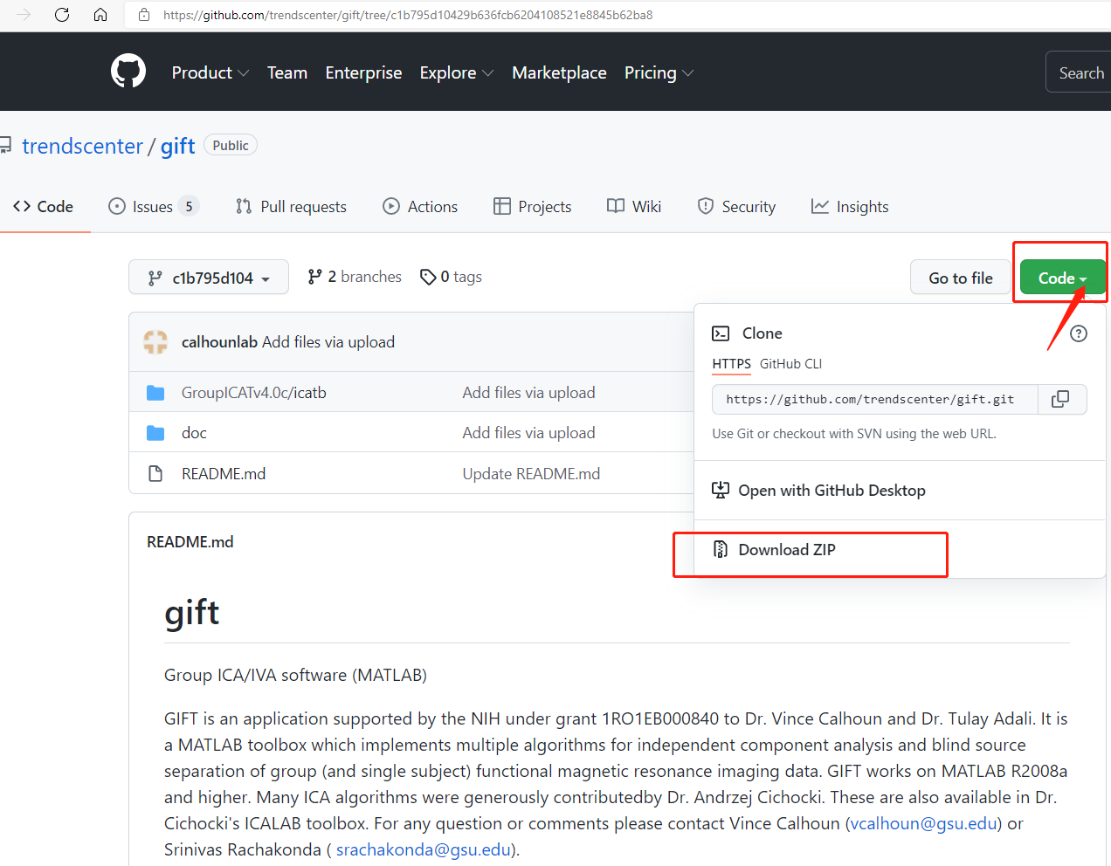Image resolution: width=1111 pixels, height=866 pixels.
Task: Select the HTTPS clone tab
Action: click(731, 364)
